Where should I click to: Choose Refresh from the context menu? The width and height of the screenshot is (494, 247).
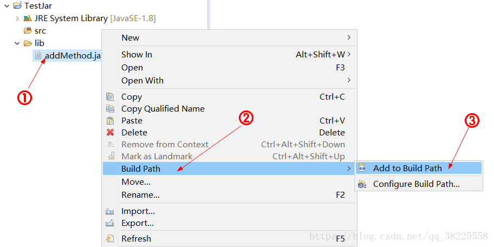tap(230, 238)
